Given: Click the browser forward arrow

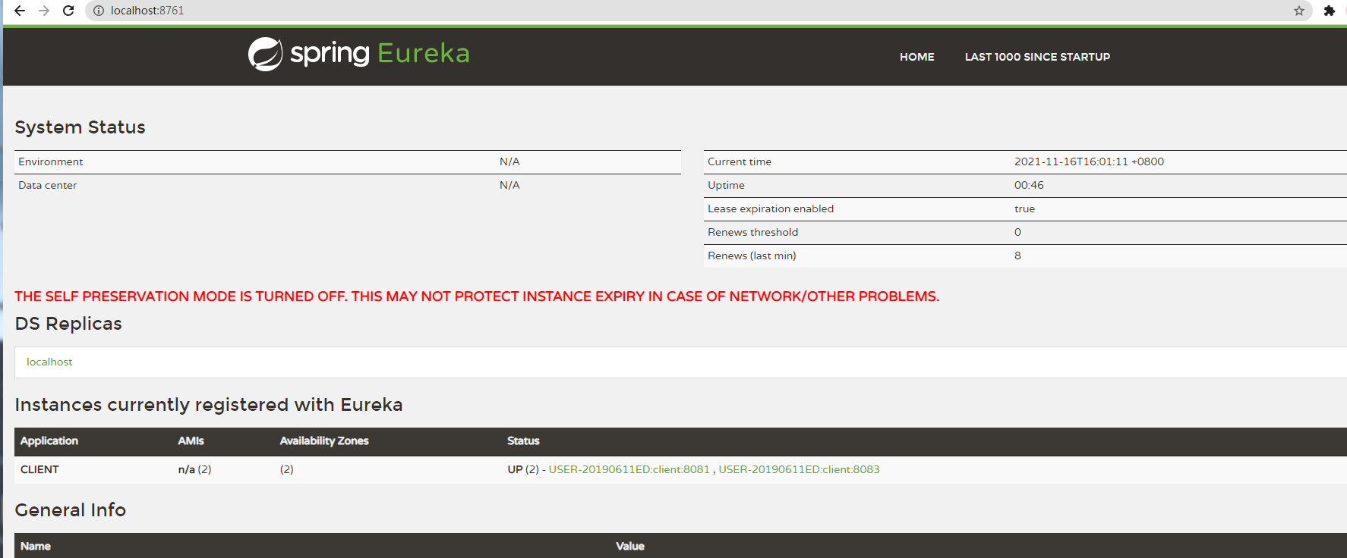Looking at the screenshot, I should 44,11.
